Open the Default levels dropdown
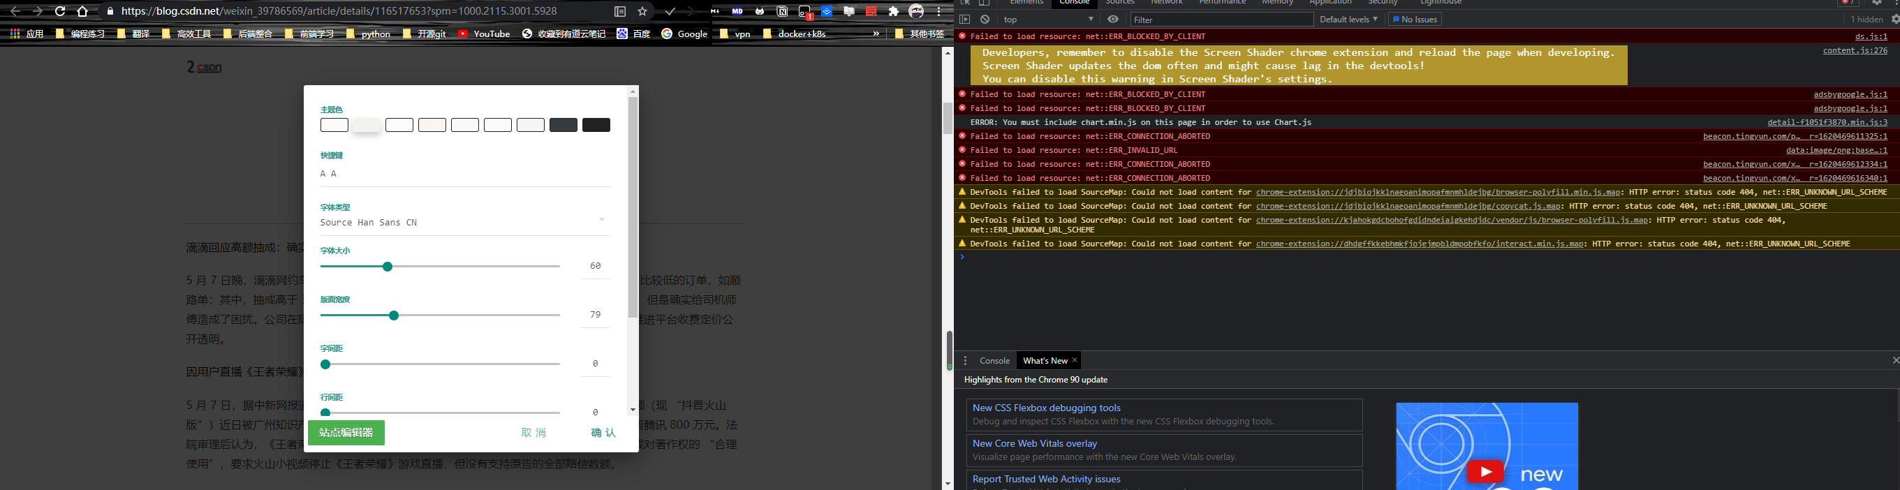 point(1348,19)
